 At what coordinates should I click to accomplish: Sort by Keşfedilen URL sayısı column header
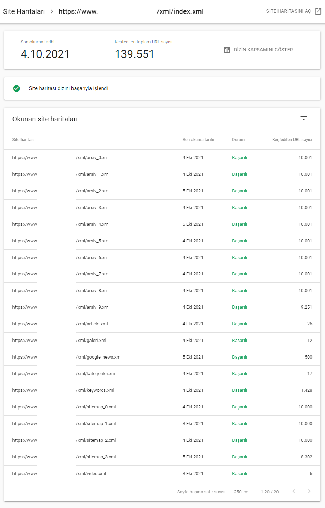click(x=292, y=140)
